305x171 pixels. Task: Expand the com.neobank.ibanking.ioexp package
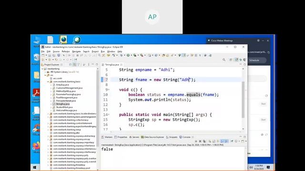tap(48, 130)
